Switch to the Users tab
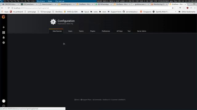Screen dimensions: 197x110 (x=70, y=31)
